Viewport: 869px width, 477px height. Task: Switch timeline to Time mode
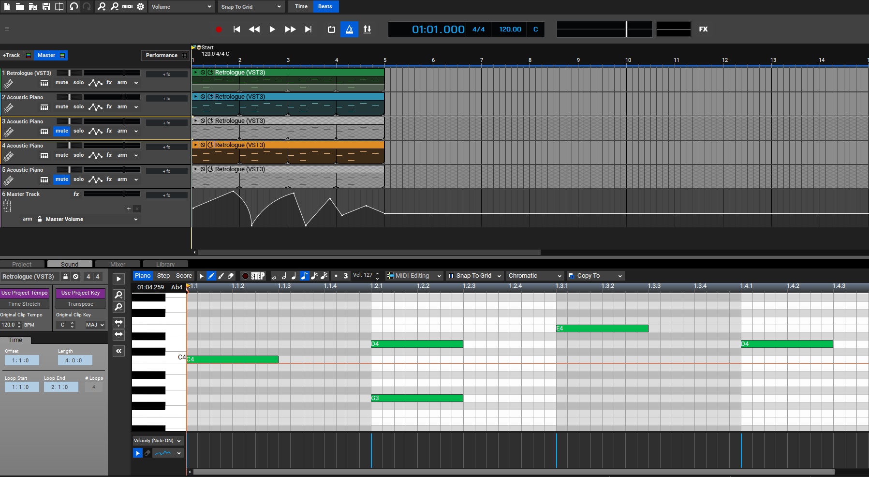coord(301,6)
